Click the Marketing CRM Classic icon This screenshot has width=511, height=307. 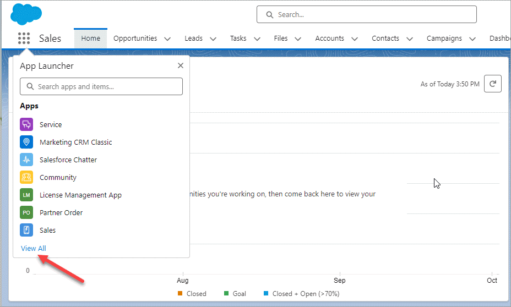pos(26,142)
